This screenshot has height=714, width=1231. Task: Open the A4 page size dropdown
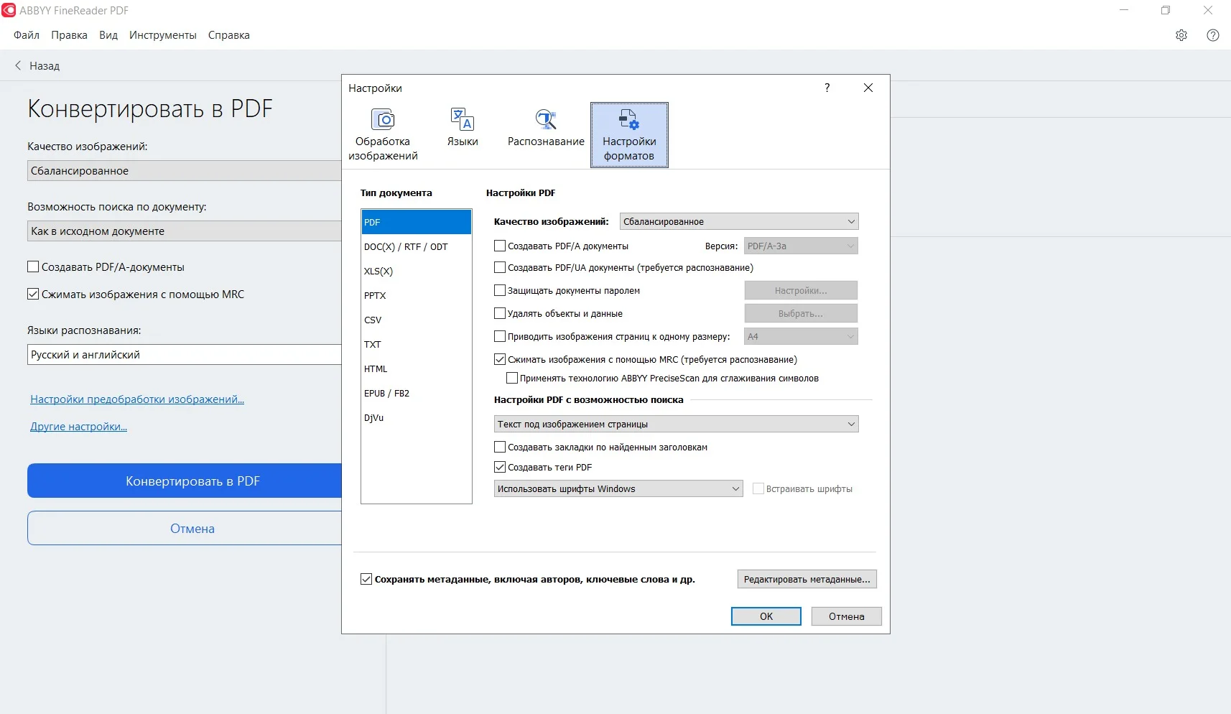click(x=801, y=336)
